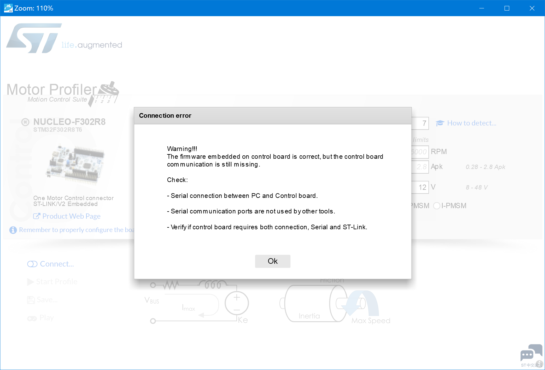Close the Motor Profiler window
545x370 pixels.
coord(532,8)
